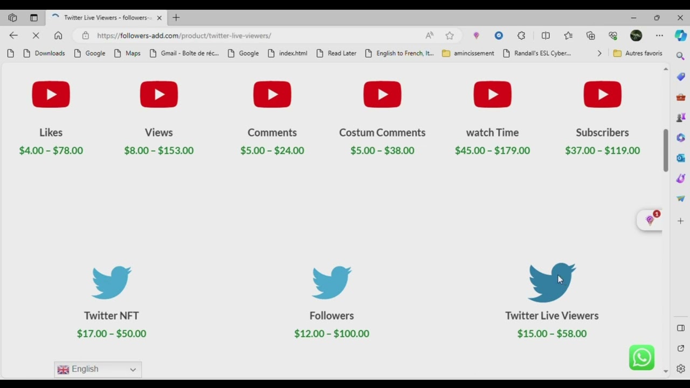Click the YouTube icon above Likes
The width and height of the screenshot is (690, 388).
[x=51, y=94]
